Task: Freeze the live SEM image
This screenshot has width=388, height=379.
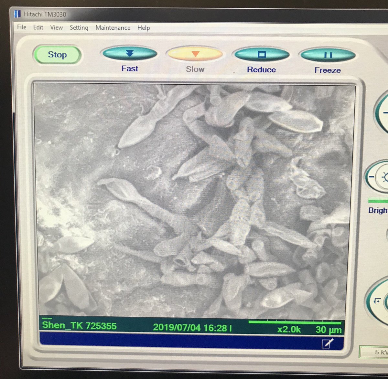Action: 328,55
